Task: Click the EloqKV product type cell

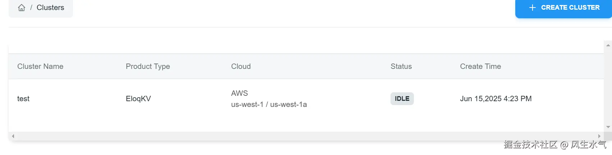Action: pos(138,99)
